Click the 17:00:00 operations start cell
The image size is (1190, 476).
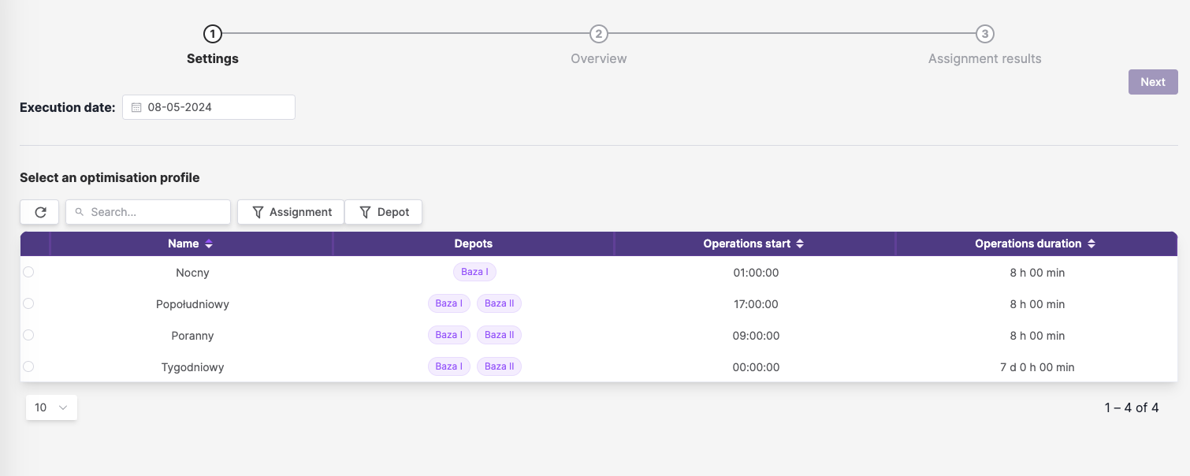point(756,304)
